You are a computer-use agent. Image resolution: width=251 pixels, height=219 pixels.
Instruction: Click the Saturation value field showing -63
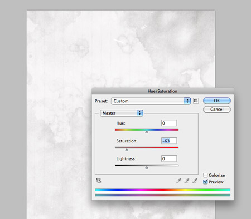(169, 141)
